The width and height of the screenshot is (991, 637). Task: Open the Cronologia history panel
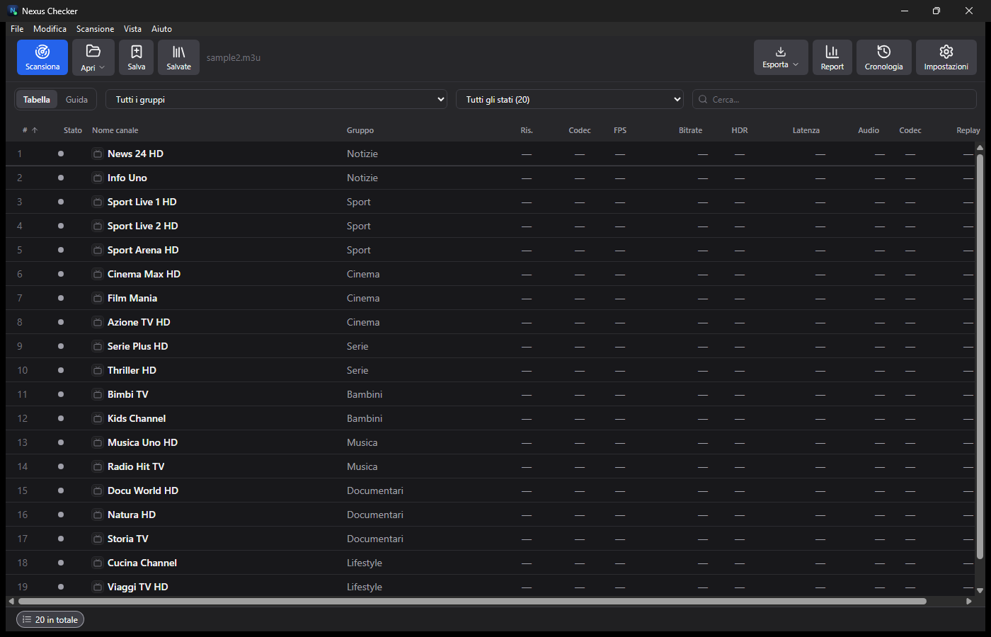click(x=883, y=57)
